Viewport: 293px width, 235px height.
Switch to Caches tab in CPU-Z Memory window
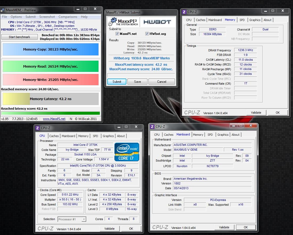pos(200,20)
